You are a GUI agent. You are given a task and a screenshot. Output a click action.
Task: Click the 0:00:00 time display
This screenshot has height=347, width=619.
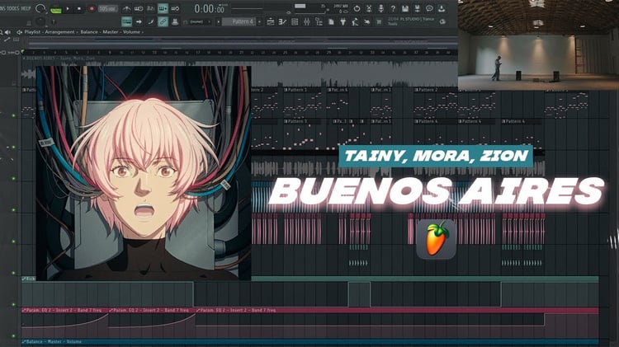(x=211, y=8)
